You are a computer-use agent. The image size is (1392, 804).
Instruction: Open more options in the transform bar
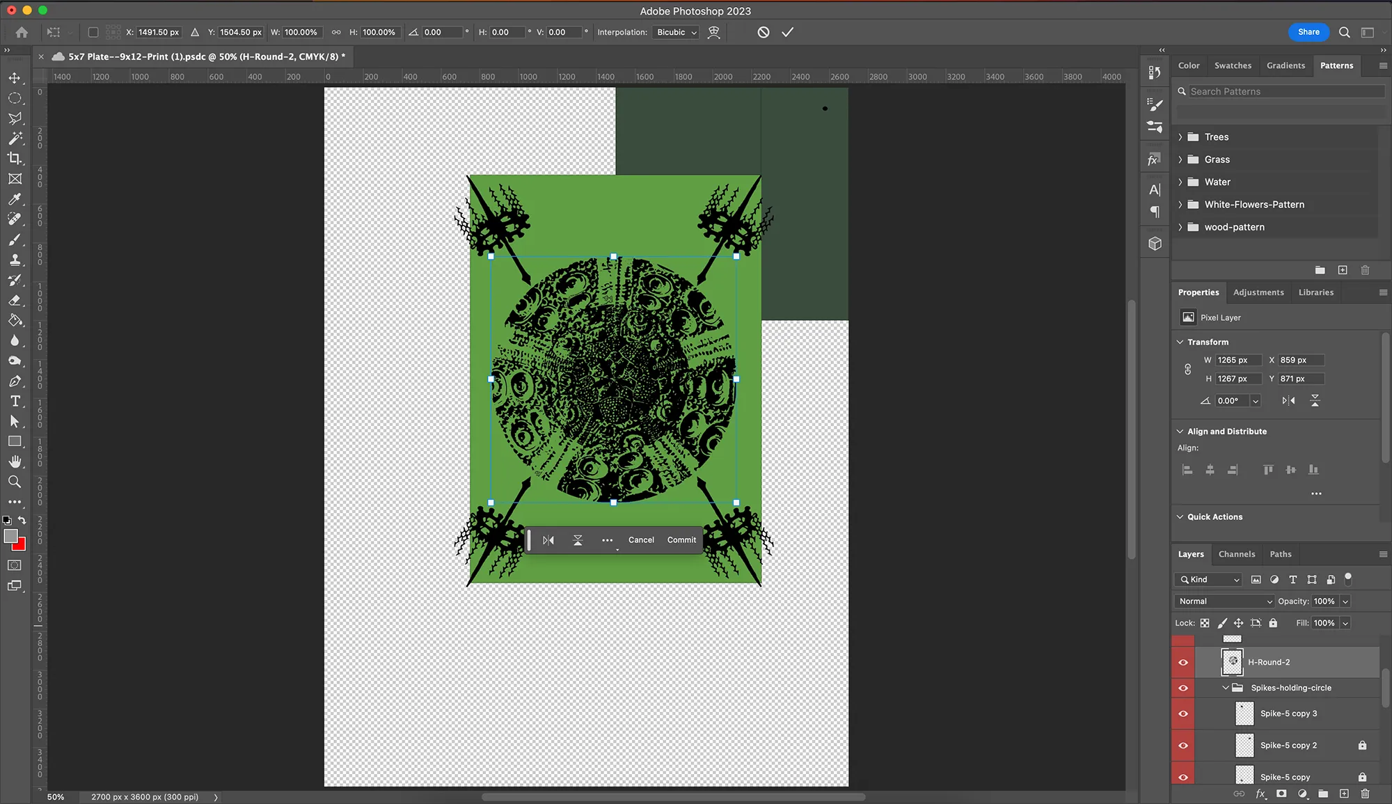coord(608,540)
